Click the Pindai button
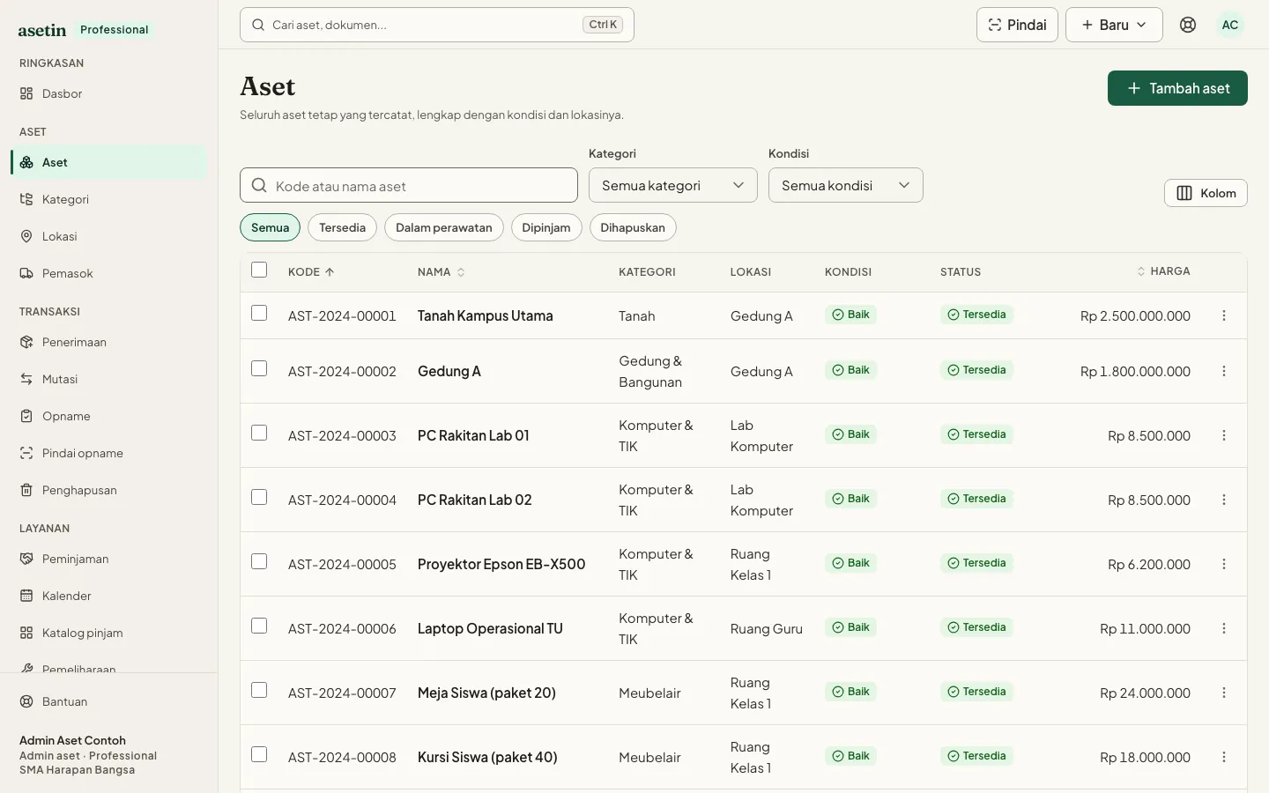 pyautogui.click(x=1017, y=25)
